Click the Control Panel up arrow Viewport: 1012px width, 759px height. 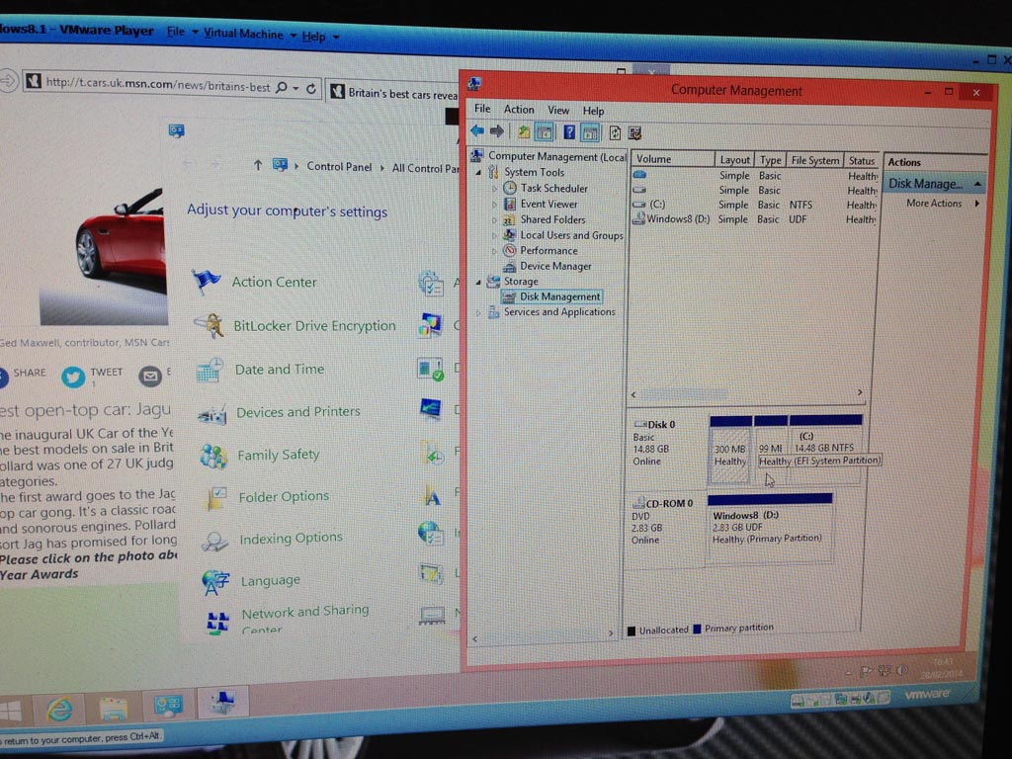pyautogui.click(x=258, y=165)
